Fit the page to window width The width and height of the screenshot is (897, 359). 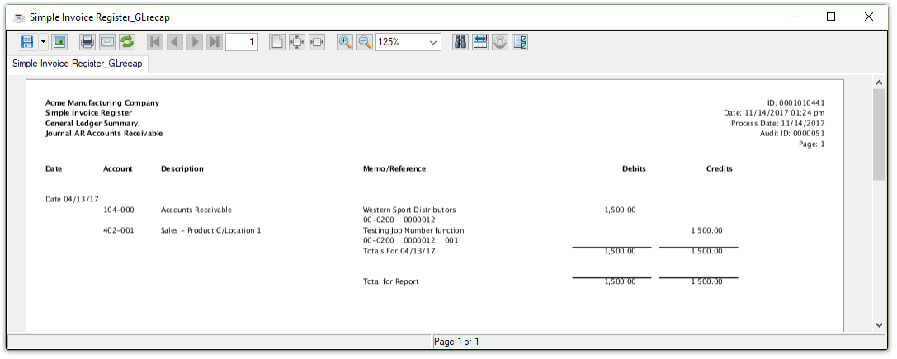(x=317, y=42)
